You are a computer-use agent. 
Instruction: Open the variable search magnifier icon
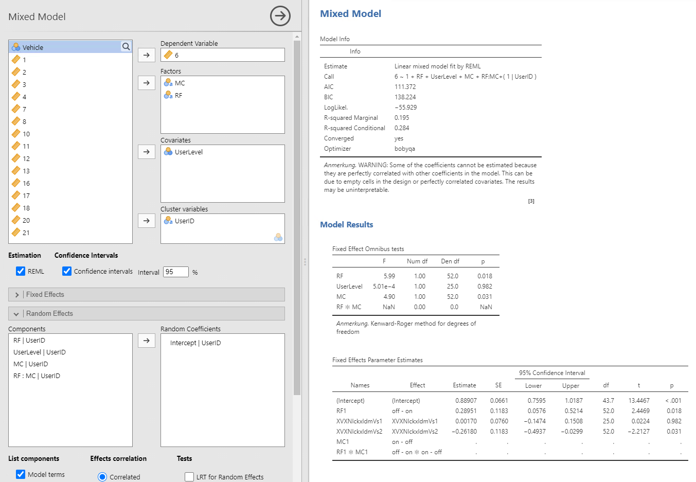[x=126, y=46]
